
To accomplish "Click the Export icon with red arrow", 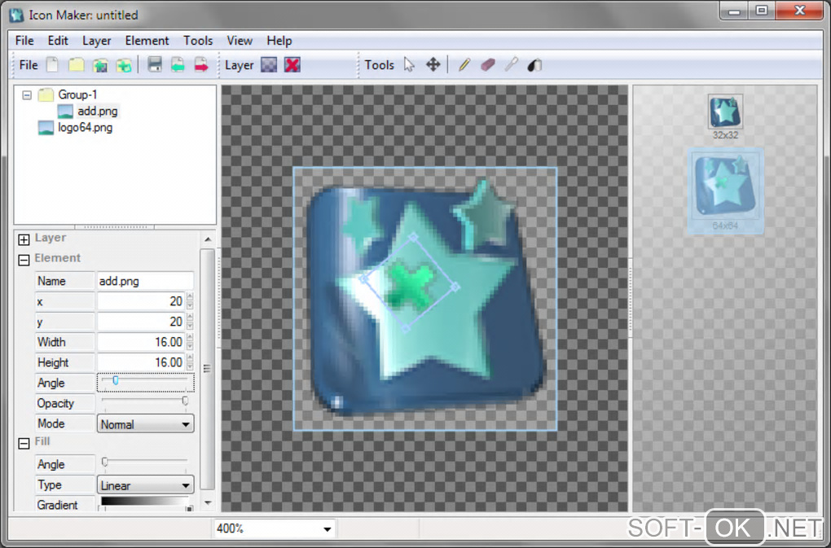I will point(201,65).
